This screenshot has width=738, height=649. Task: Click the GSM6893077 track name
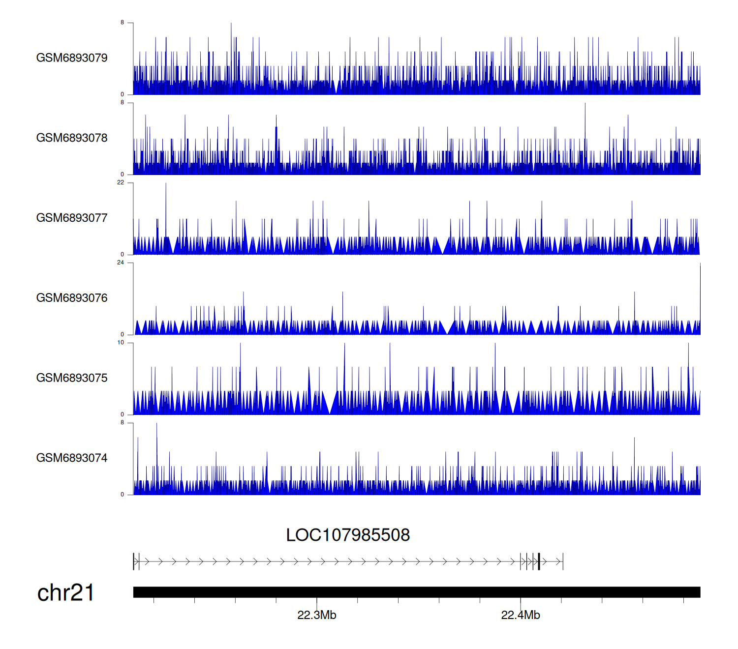click(x=72, y=218)
